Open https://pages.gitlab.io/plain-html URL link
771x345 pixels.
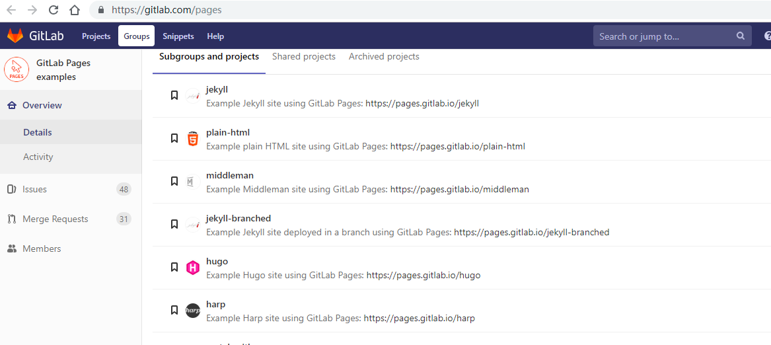458,147
